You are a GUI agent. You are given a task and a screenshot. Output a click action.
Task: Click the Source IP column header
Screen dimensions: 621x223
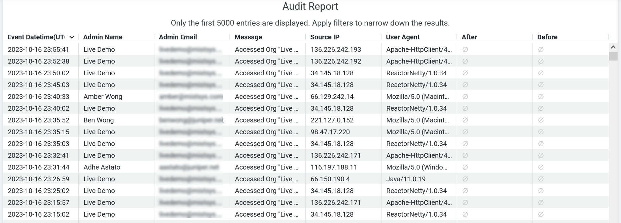pos(325,37)
